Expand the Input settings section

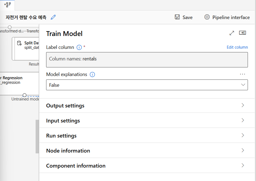(x=147, y=121)
